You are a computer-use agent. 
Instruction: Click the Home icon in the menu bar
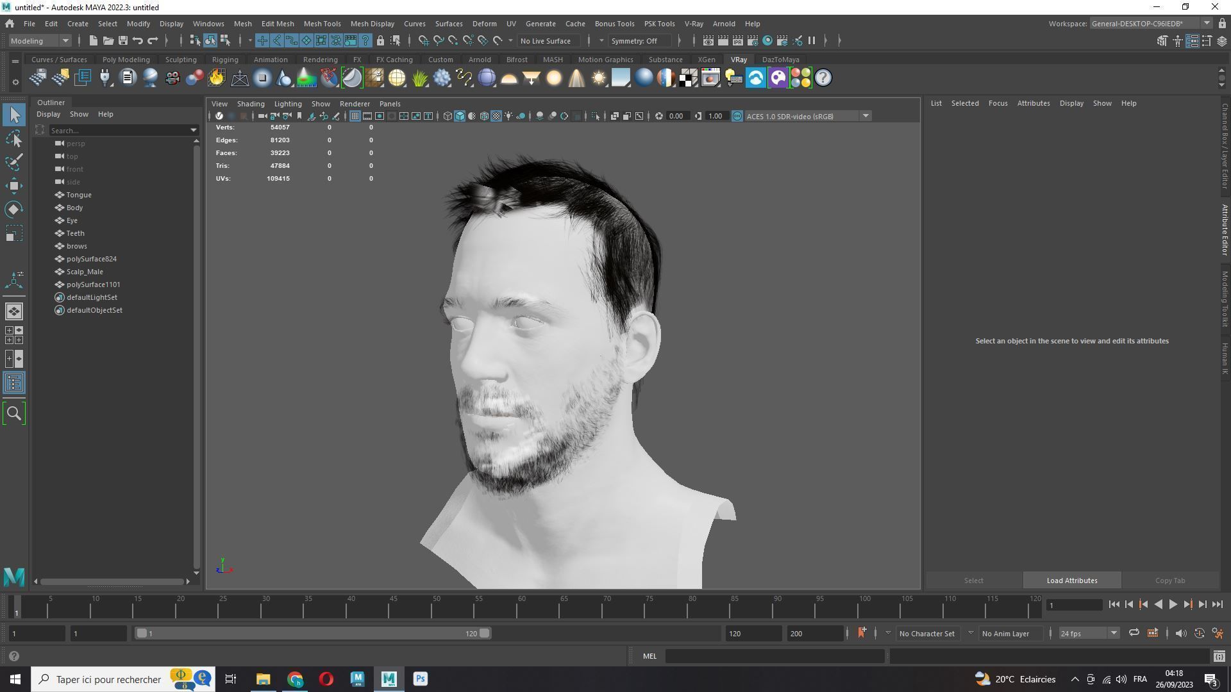tap(10, 24)
